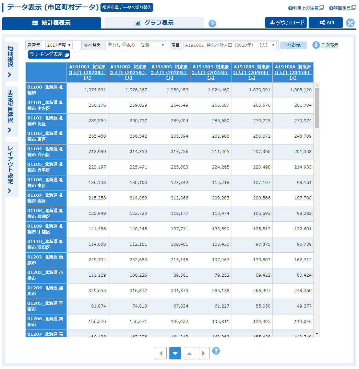
Task: Click the page down arrow button
Action: point(175,353)
